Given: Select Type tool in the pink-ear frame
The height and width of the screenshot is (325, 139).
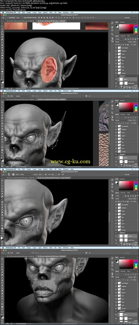Looking at the screenshot, I should tap(2, 64).
